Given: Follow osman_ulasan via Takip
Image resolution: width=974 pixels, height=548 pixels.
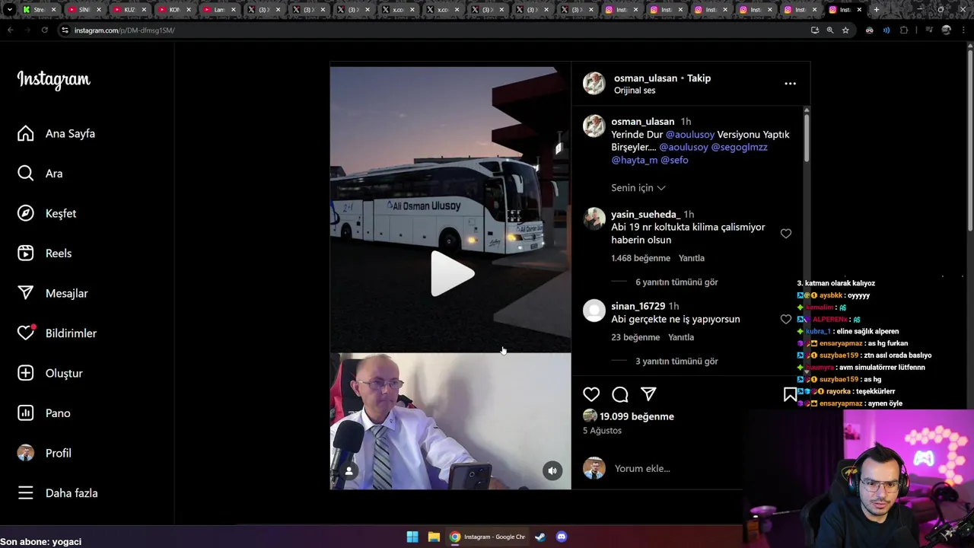Looking at the screenshot, I should tap(699, 78).
